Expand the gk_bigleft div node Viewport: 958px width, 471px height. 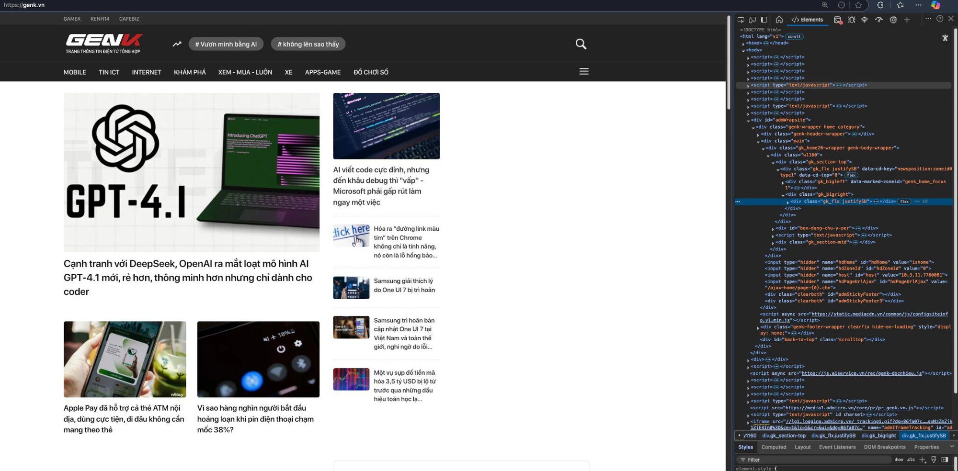pyautogui.click(x=783, y=182)
